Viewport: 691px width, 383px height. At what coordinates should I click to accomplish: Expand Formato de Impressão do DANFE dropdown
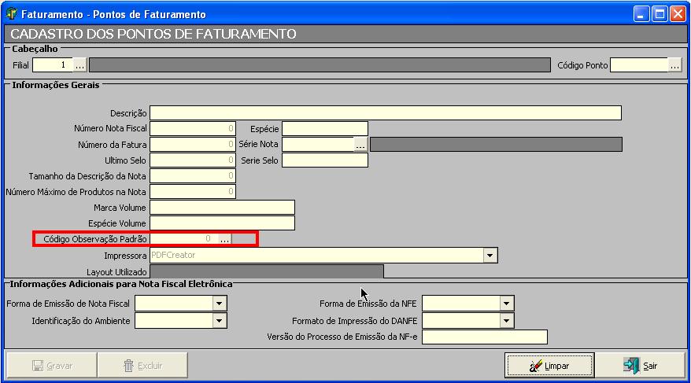(507, 321)
